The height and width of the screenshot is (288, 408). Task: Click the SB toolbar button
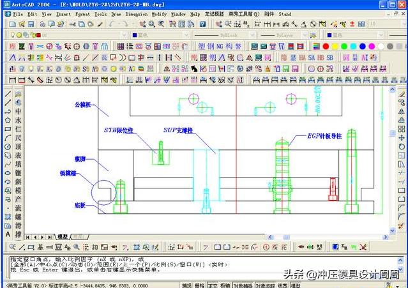point(330,57)
